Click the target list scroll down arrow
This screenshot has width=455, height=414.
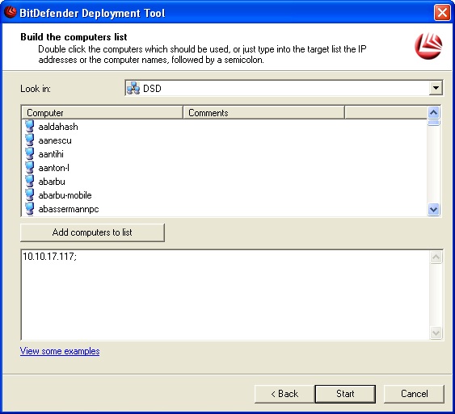click(436, 332)
